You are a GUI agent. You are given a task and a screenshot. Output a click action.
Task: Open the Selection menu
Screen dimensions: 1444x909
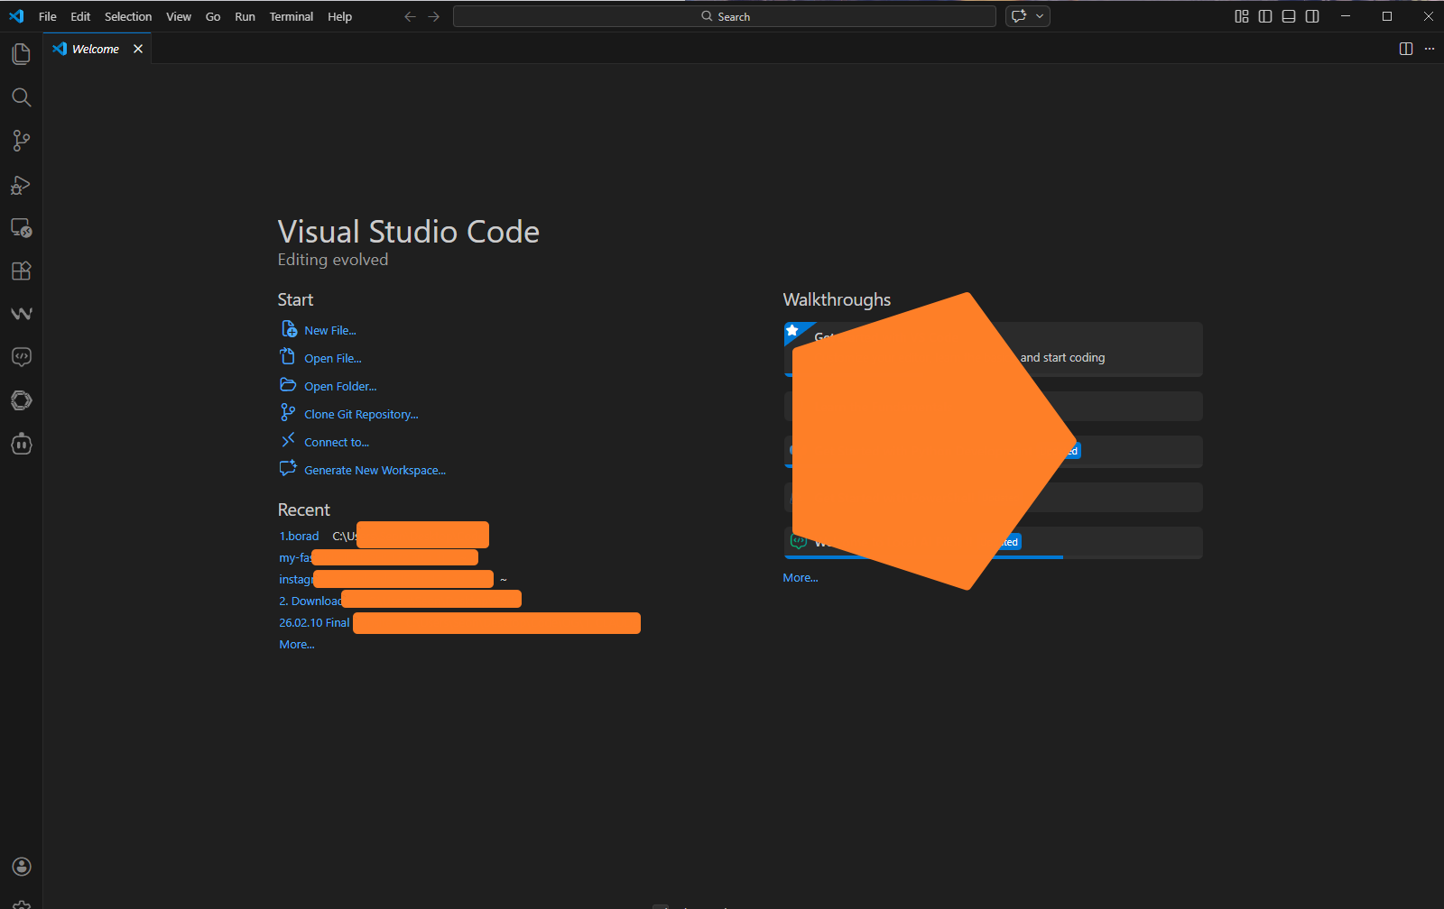[128, 16]
